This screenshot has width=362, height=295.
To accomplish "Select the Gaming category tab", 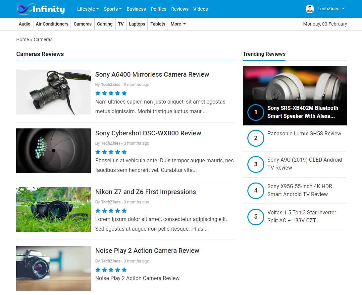I will click(x=105, y=24).
